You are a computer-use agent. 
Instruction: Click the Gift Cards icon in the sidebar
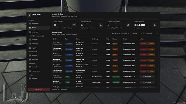[30, 59]
